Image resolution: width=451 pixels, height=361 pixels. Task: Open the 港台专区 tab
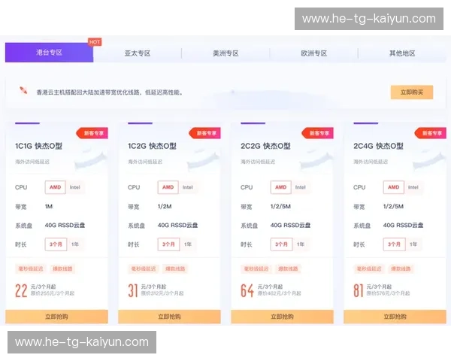(x=49, y=53)
